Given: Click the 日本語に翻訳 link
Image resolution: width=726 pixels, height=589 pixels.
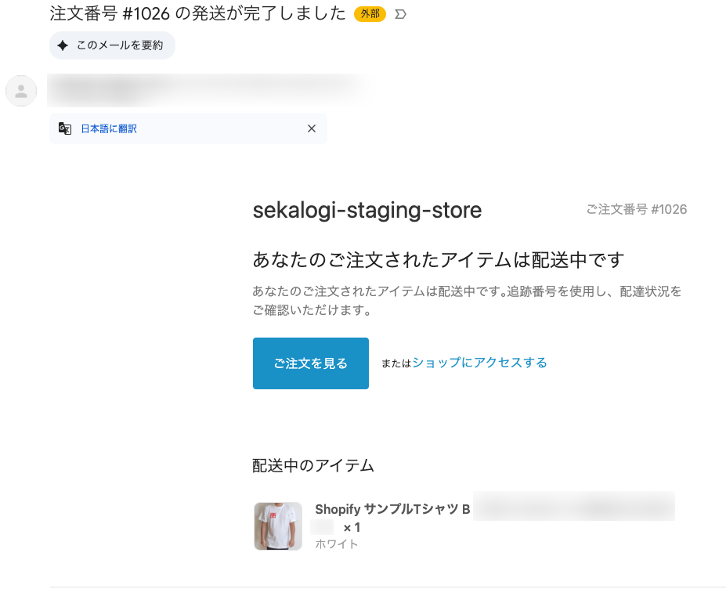Looking at the screenshot, I should point(109,128).
